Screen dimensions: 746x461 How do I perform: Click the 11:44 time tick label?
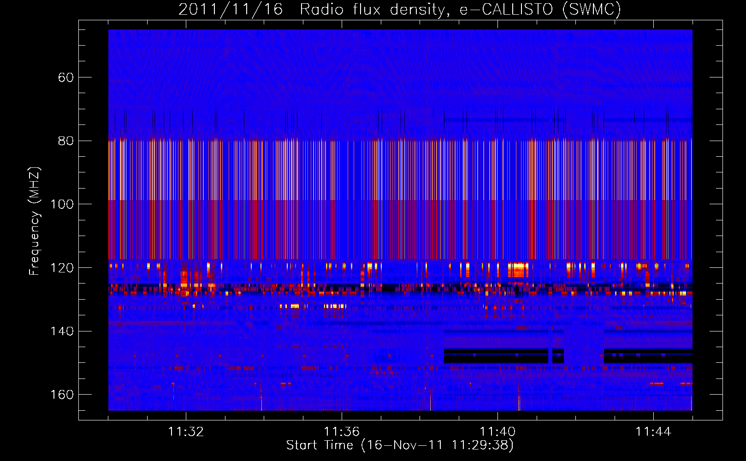tap(653, 432)
